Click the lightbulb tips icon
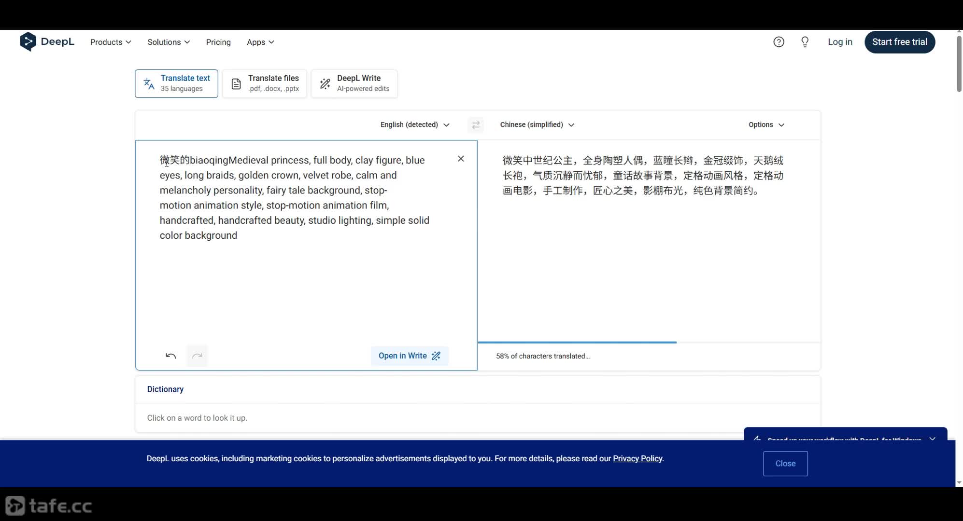This screenshot has width=963, height=521. coord(805,42)
